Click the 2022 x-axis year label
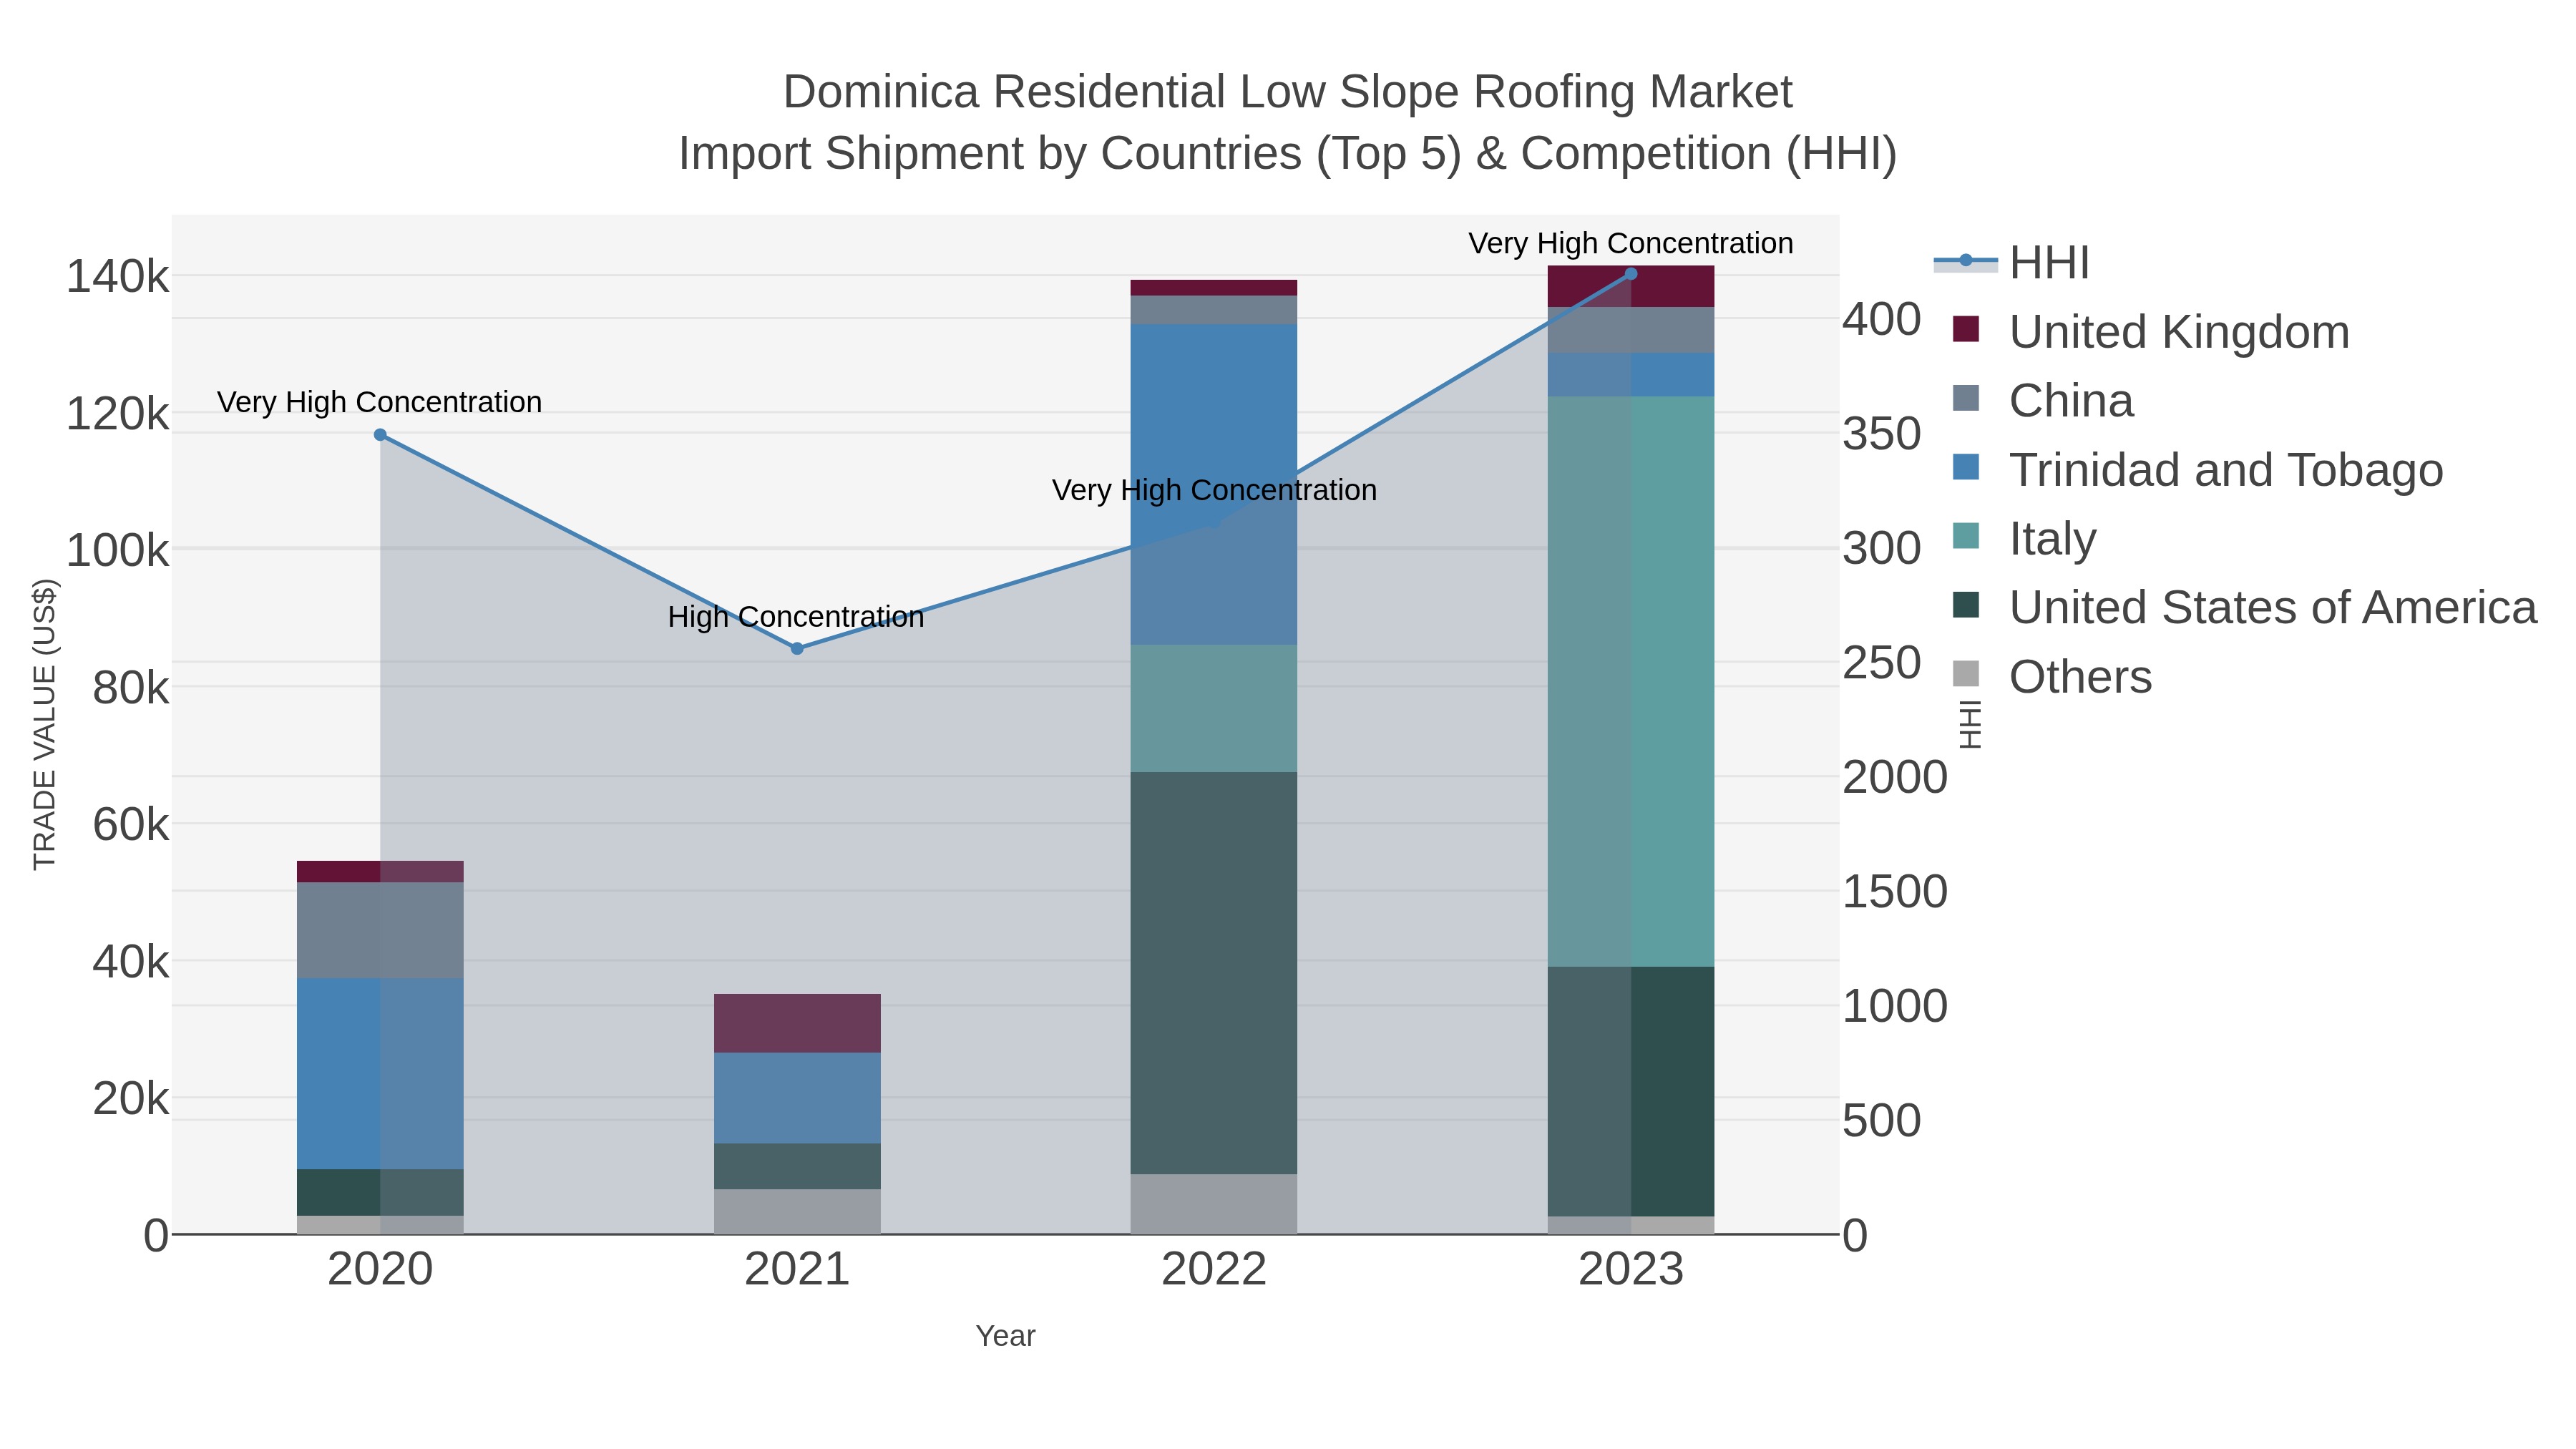 coord(1214,1270)
